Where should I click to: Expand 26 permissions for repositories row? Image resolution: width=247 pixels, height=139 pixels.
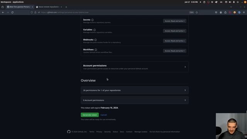coord(135,90)
